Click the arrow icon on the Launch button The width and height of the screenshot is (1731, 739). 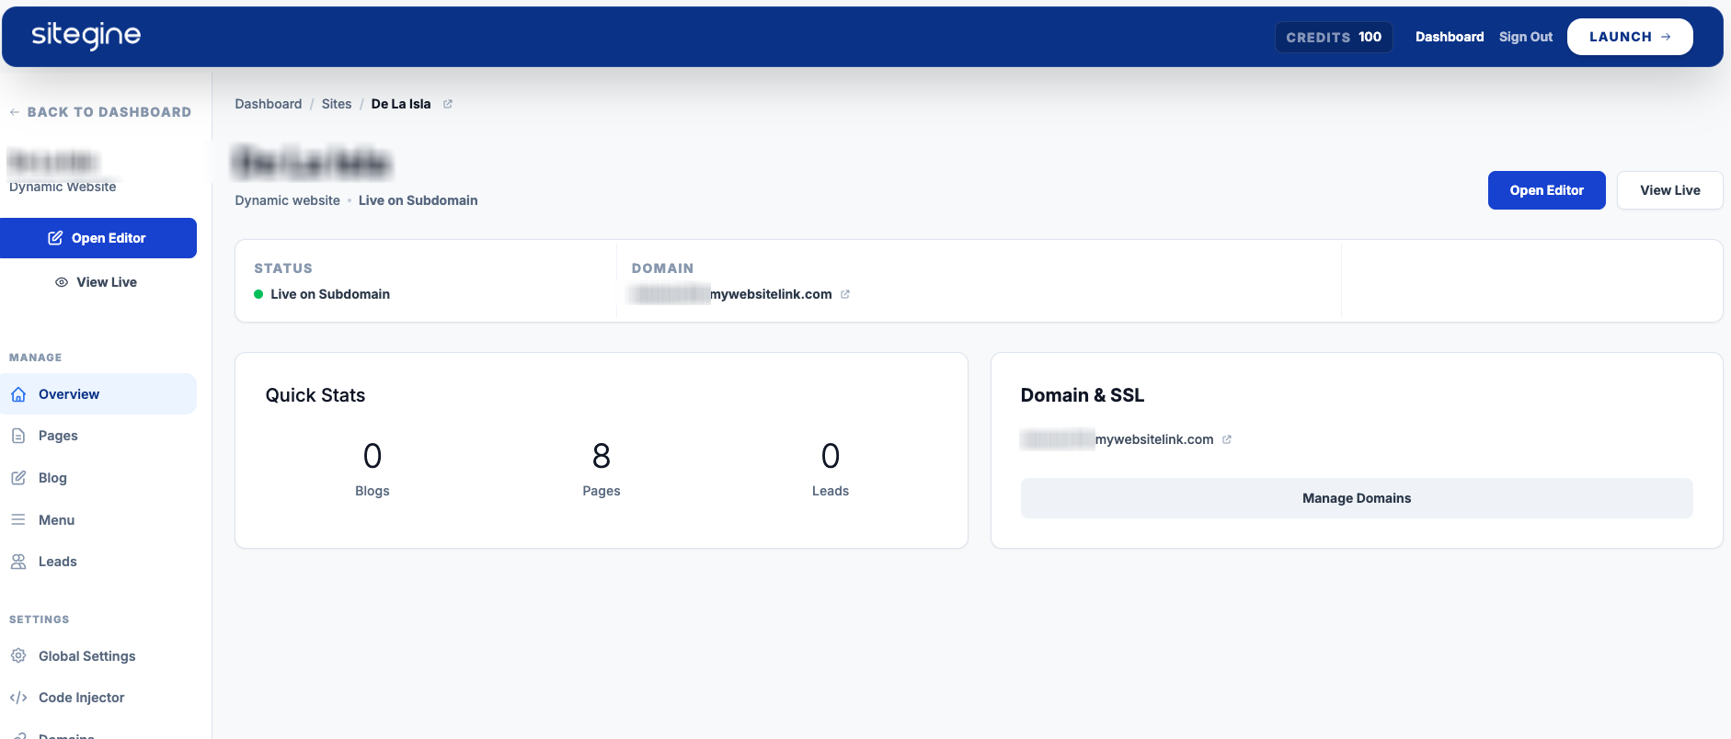pos(1666,37)
